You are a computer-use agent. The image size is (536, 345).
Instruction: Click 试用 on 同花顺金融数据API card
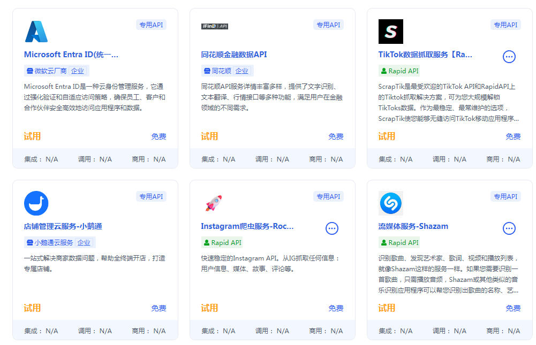209,136
